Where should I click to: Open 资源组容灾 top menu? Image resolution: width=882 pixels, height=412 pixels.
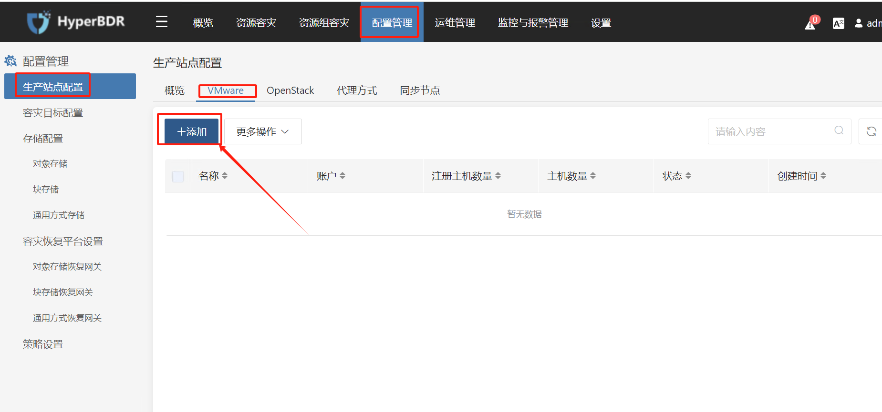coord(324,23)
